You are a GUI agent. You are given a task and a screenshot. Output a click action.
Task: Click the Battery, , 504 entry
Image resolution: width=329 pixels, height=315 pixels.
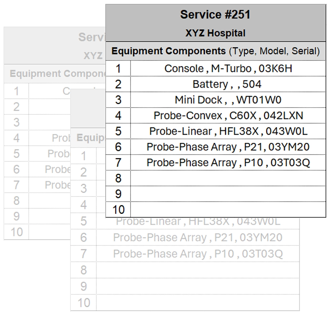point(228,84)
